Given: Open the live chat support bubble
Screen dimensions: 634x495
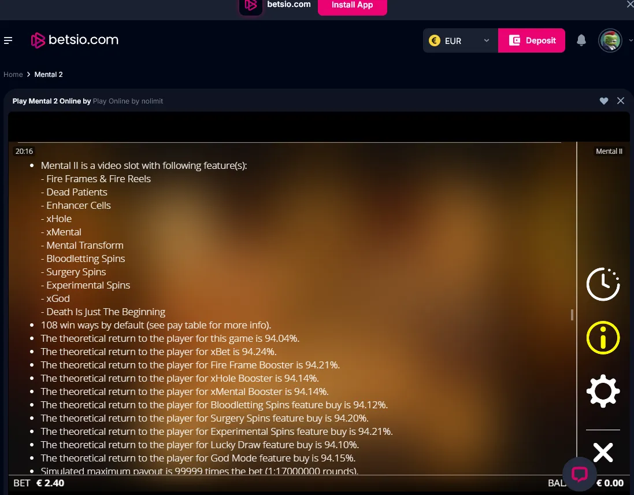Looking at the screenshot, I should point(580,474).
